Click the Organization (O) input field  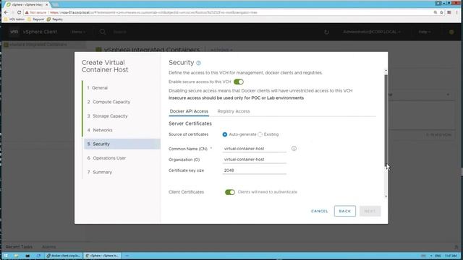pyautogui.click(x=254, y=160)
